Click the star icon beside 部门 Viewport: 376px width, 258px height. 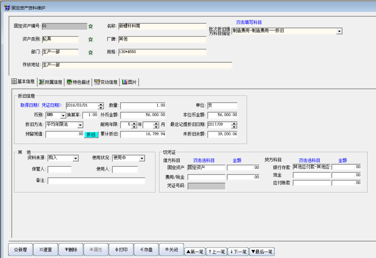pyautogui.click(x=90, y=52)
